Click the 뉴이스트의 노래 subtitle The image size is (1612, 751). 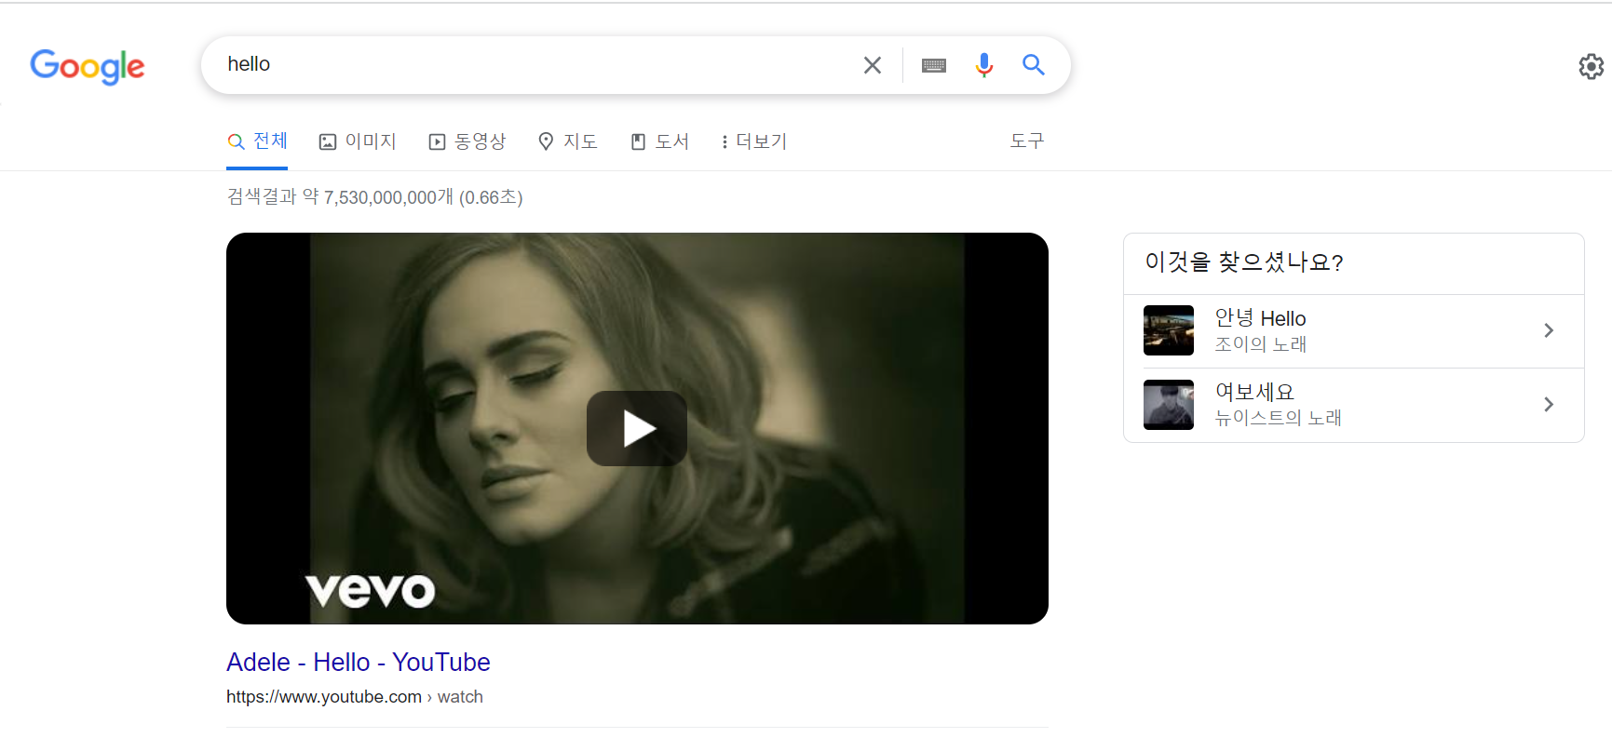[1278, 418]
